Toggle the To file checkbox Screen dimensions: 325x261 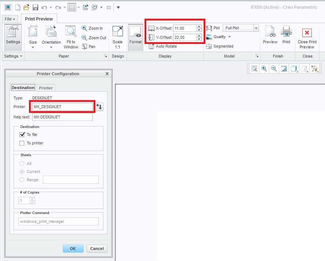click(22, 135)
